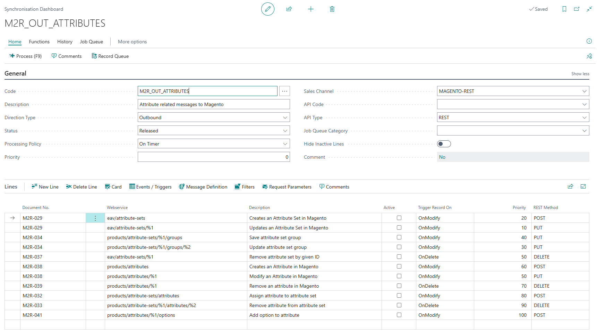Click expand Lines section icon
Image resolution: width=597 pixels, height=332 pixels.
(x=583, y=186)
